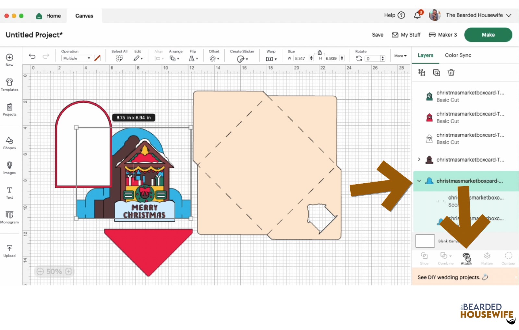Open the Projects panel
The height and width of the screenshot is (330, 519).
(x=9, y=110)
